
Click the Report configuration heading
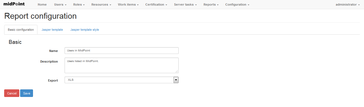tap(41, 16)
